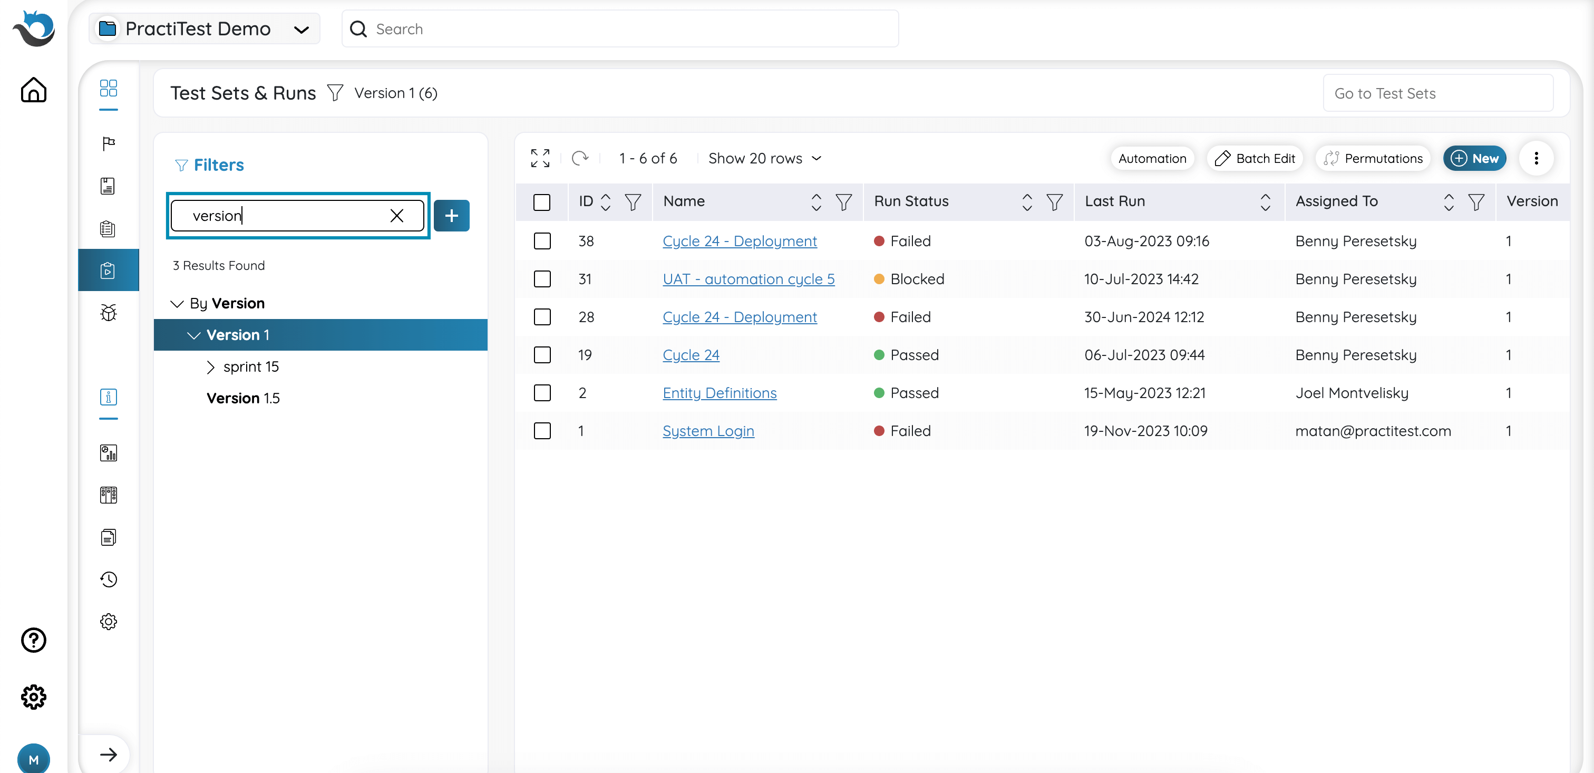Click the home icon in left rail
The width and height of the screenshot is (1594, 773).
tap(33, 90)
